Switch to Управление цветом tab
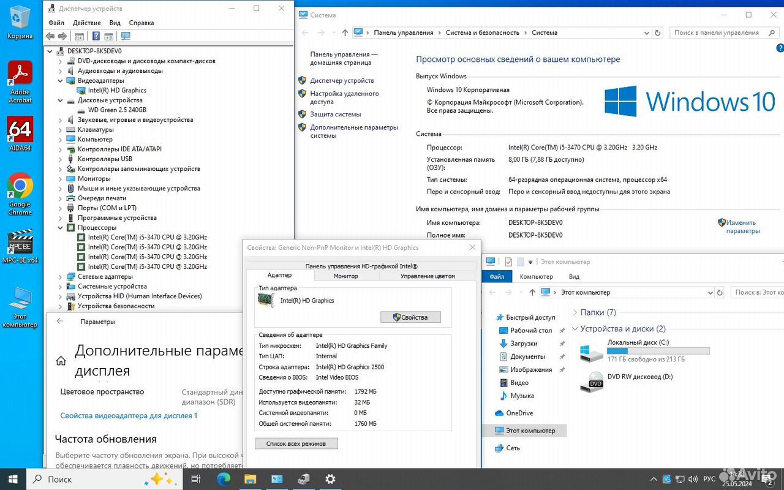Image resolution: width=784 pixels, height=490 pixels. (428, 276)
